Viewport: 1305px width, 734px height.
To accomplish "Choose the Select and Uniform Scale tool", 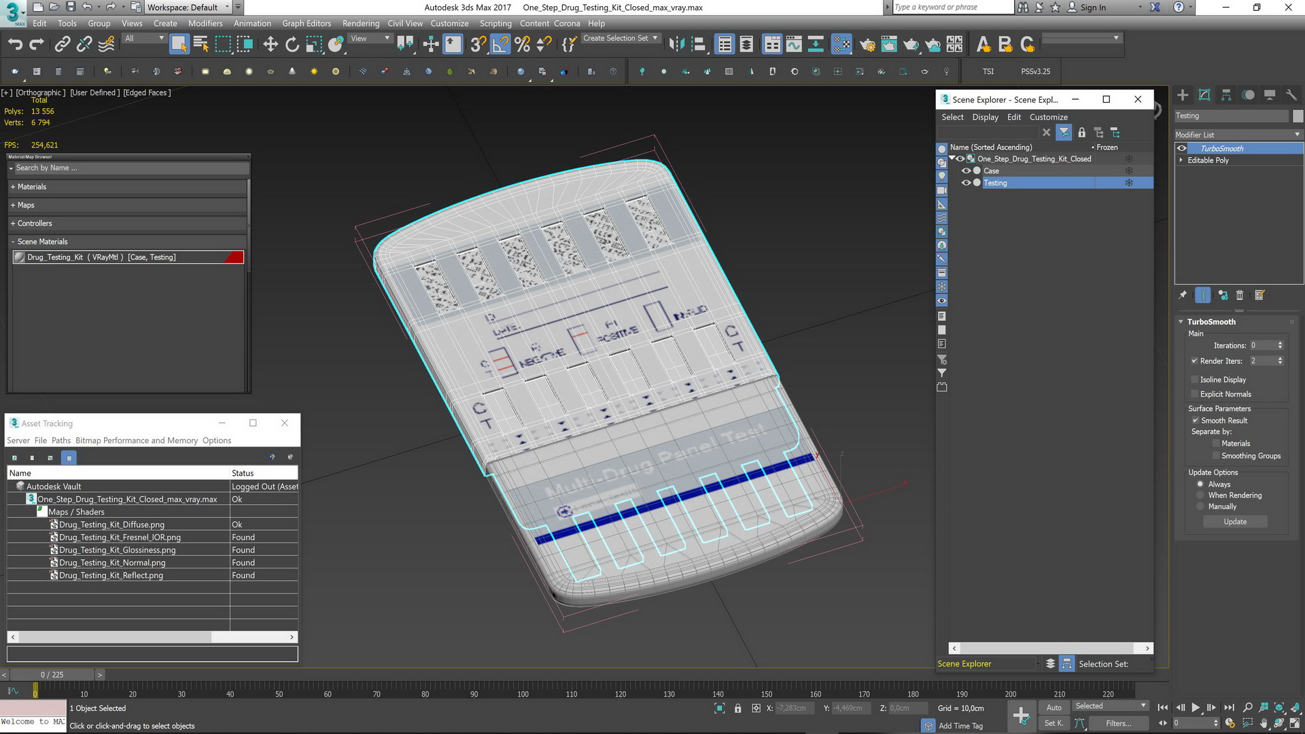I will tap(314, 45).
